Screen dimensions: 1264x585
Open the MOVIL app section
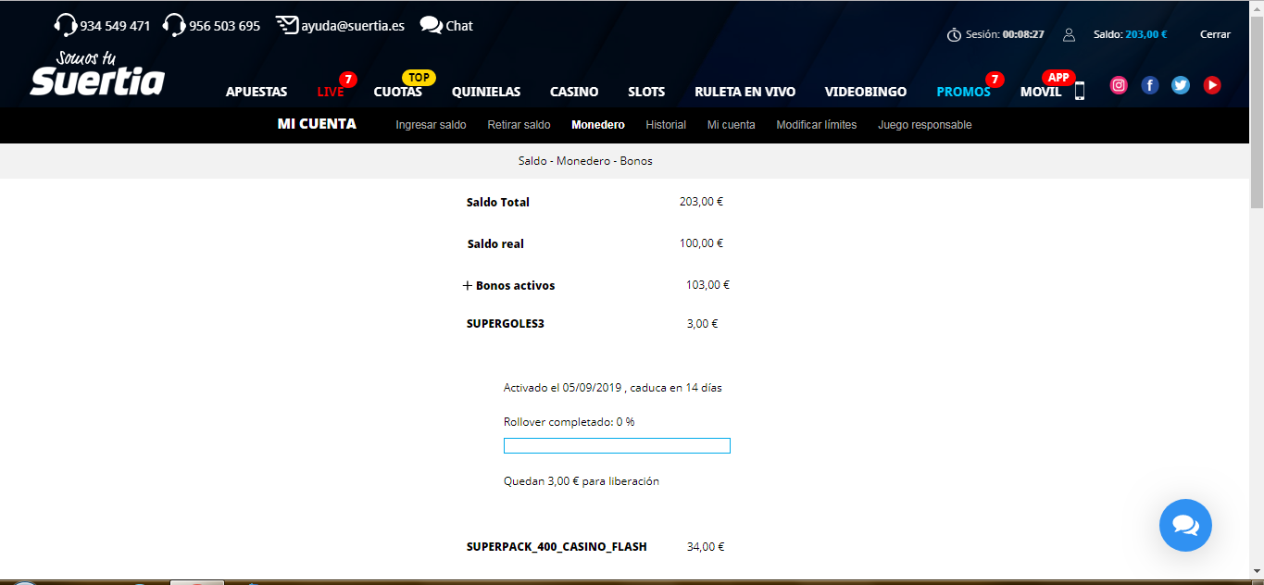point(1041,92)
